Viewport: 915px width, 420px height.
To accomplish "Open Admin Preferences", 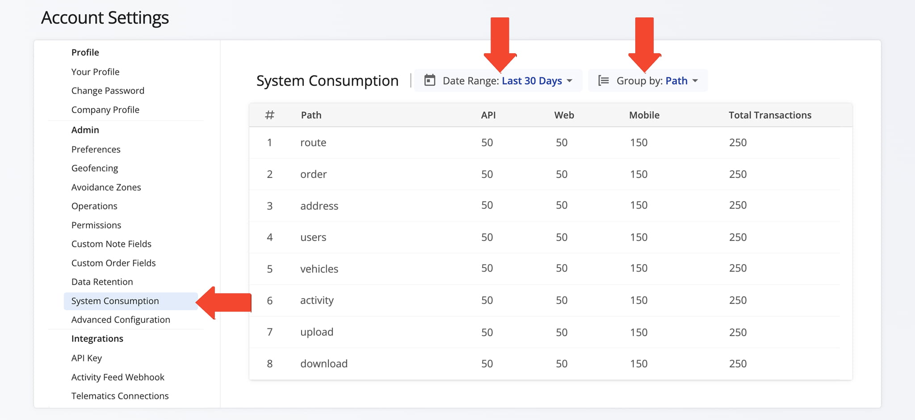I will 96,149.
